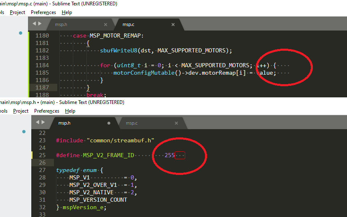This screenshot has width=347, height=217.
Task: Click MSP_VERSION_COUNT enum member
Action: [x=98, y=200]
